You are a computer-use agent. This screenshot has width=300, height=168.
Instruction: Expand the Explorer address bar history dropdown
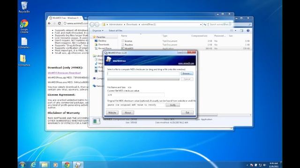[201, 25]
